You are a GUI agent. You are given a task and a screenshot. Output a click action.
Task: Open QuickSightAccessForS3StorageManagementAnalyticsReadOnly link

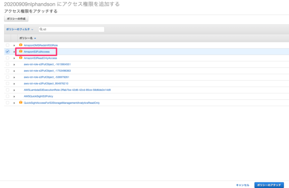[x=62, y=103]
